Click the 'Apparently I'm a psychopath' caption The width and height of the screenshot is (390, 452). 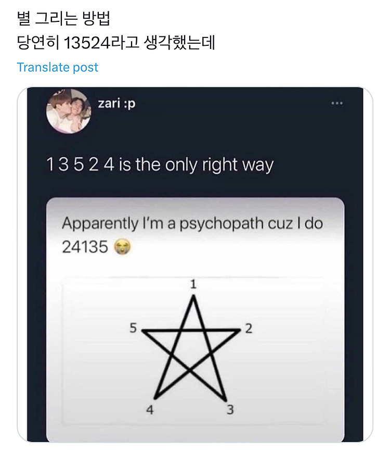[192, 224]
